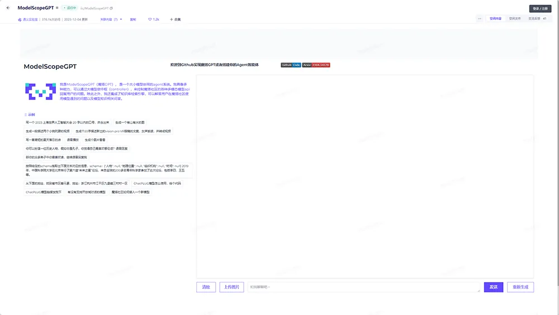Click the purple 发送 send button
The image size is (559, 315).
pos(494,287)
